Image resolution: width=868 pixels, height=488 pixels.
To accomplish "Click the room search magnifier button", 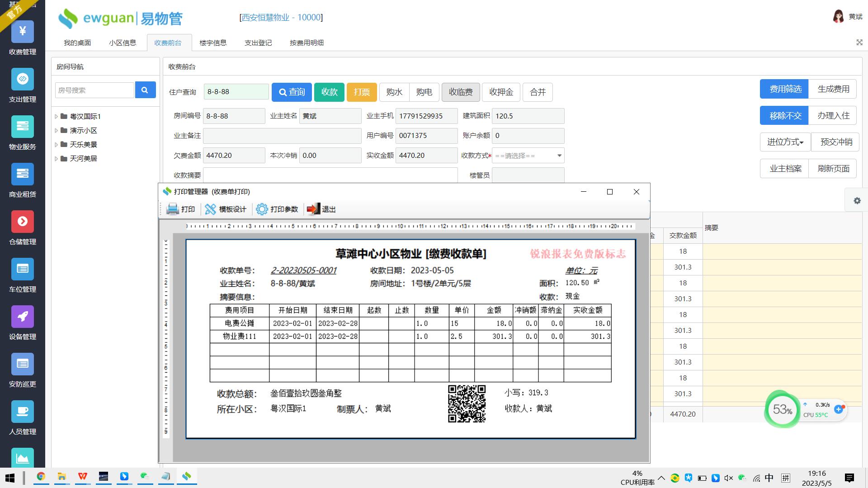I will click(x=145, y=90).
